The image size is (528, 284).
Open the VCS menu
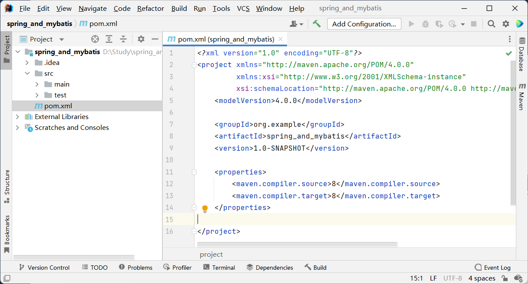243,9
